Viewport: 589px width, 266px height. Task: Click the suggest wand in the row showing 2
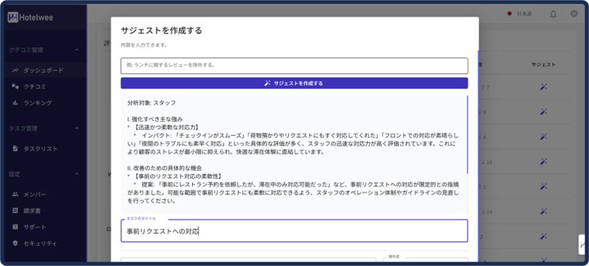click(543, 236)
